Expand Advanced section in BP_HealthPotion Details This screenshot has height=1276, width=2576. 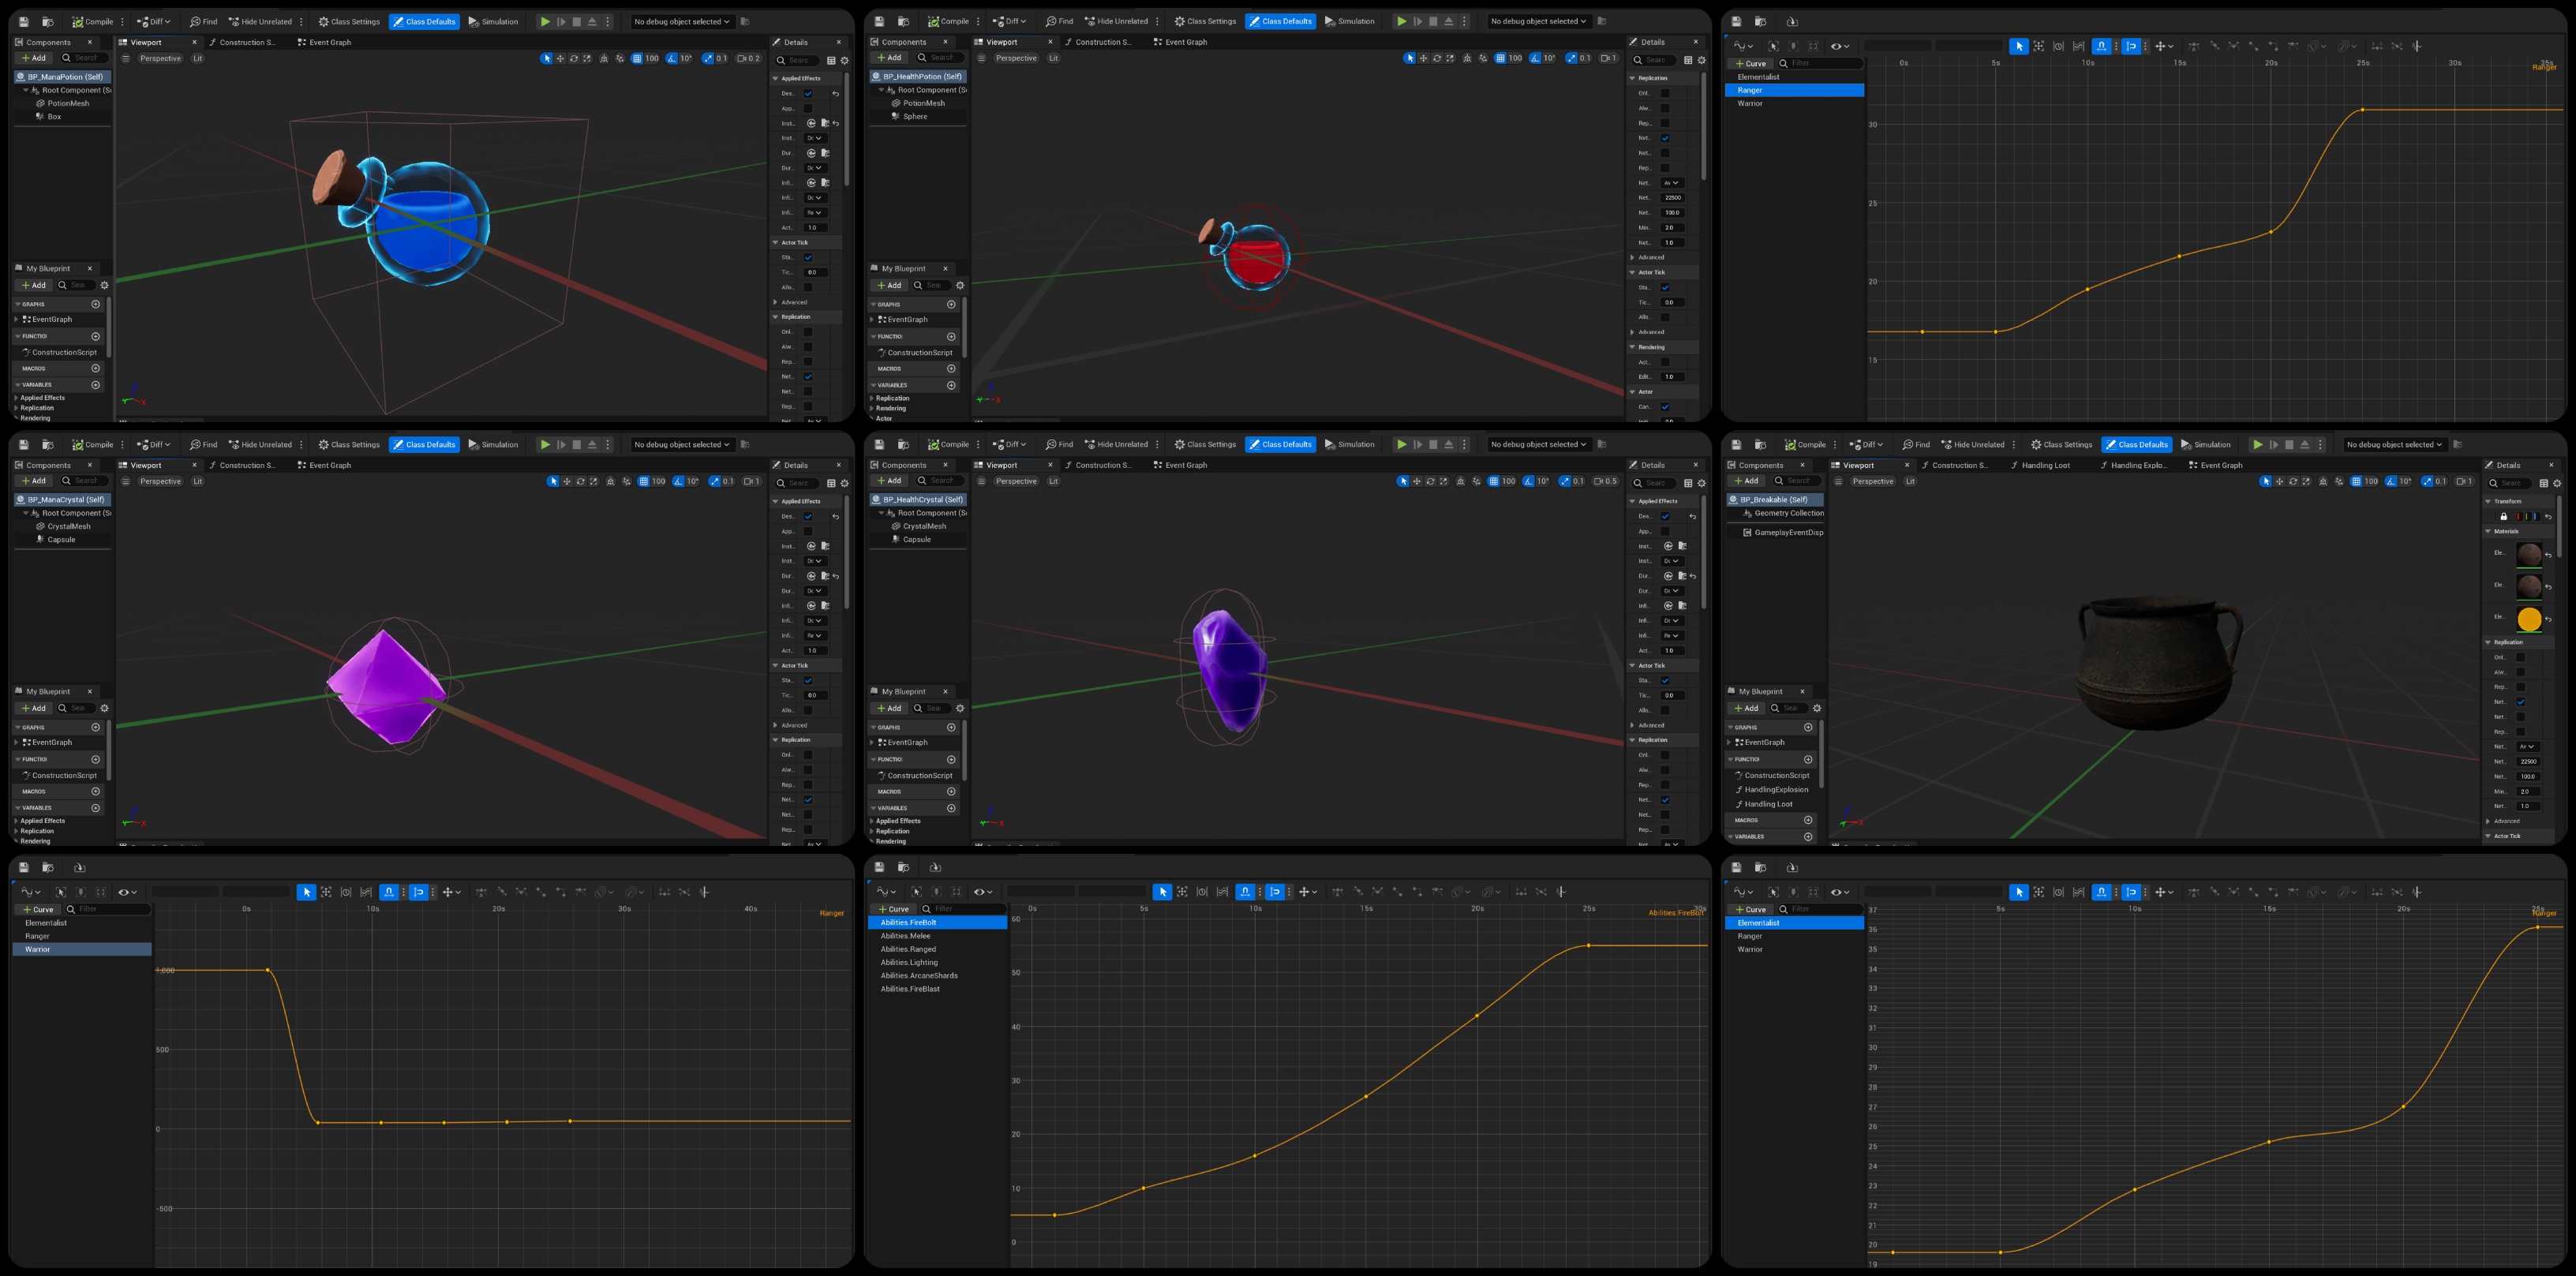point(1633,257)
